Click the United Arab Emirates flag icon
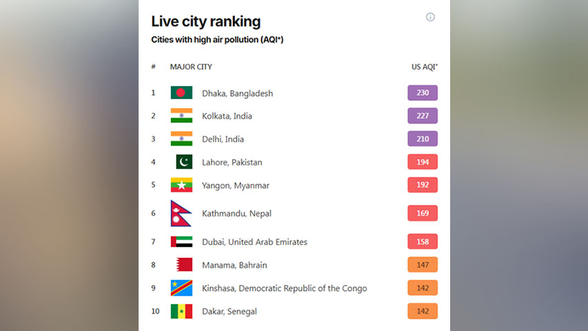Viewport: 588px width, 331px height. click(x=181, y=242)
